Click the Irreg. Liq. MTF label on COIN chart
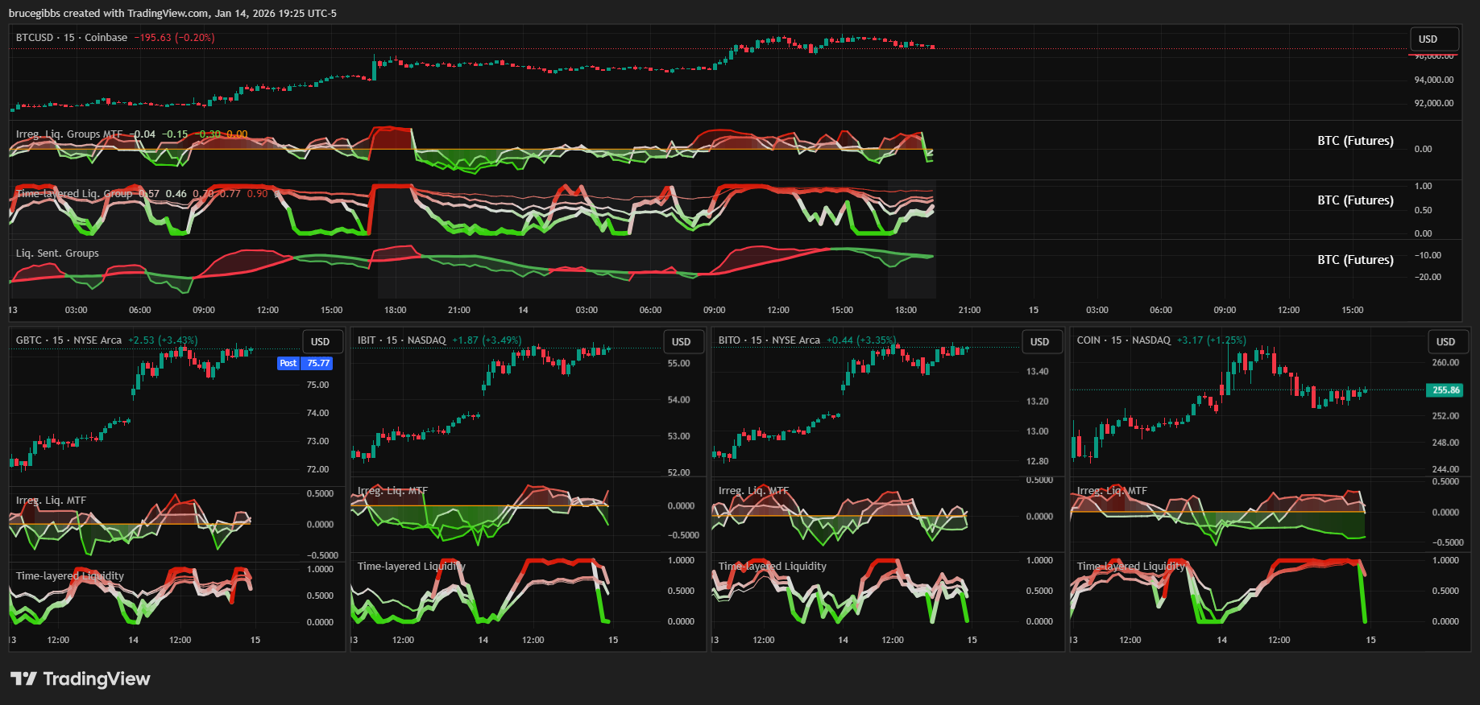 1112,491
